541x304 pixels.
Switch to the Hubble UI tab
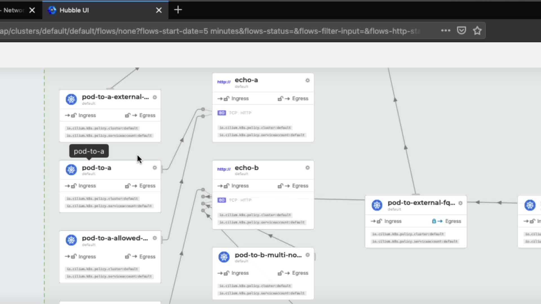[74, 10]
